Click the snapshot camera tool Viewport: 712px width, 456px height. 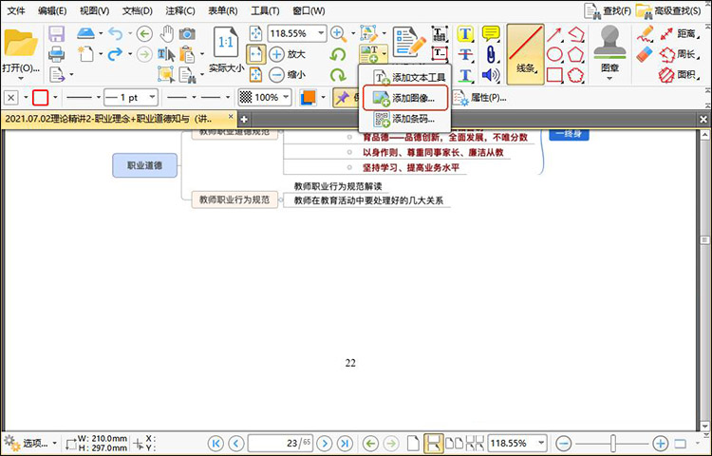coord(187,34)
